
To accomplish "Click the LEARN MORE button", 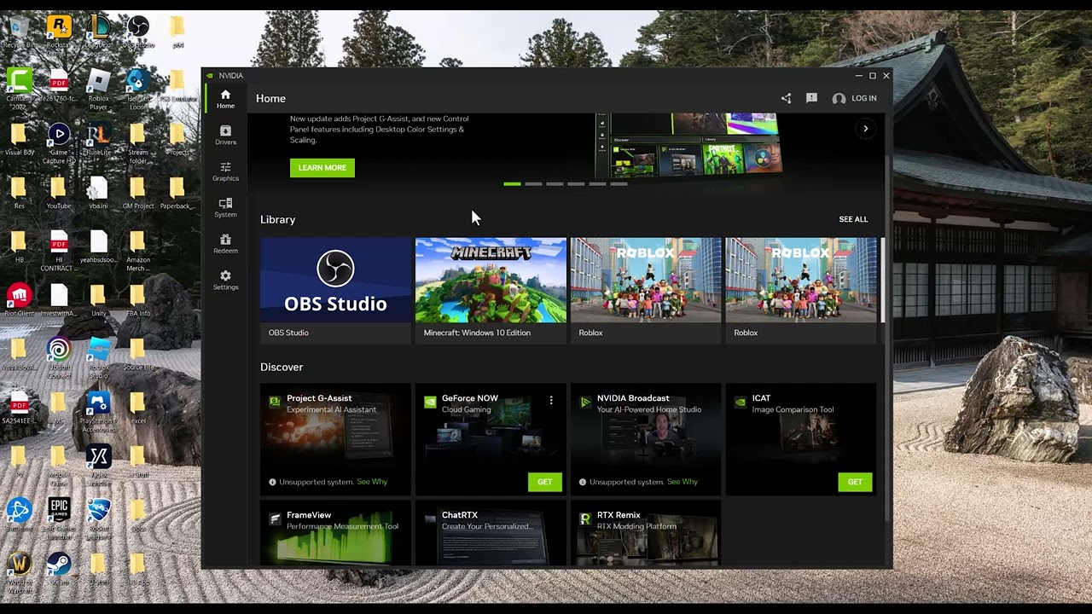I will click(x=322, y=168).
